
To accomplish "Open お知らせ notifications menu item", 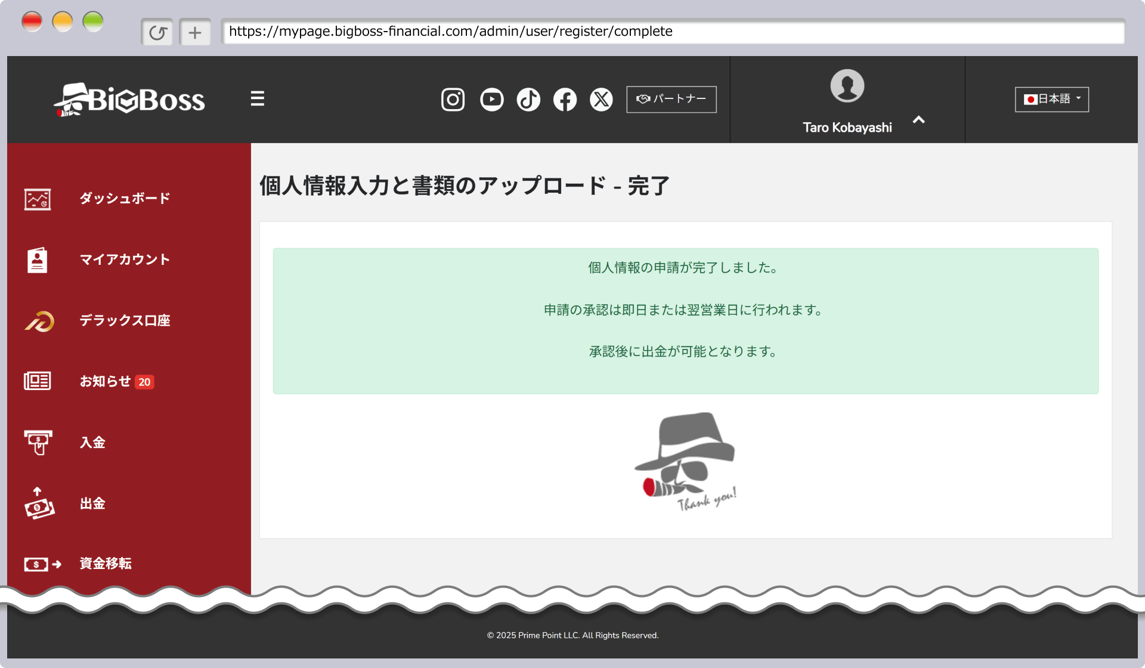I will pos(106,381).
